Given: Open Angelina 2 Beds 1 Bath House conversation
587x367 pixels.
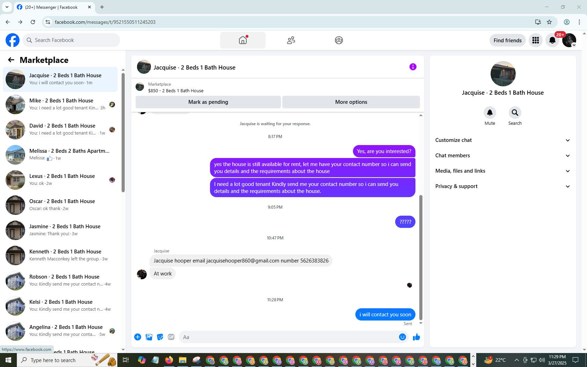Looking at the screenshot, I should pyautogui.click(x=60, y=331).
